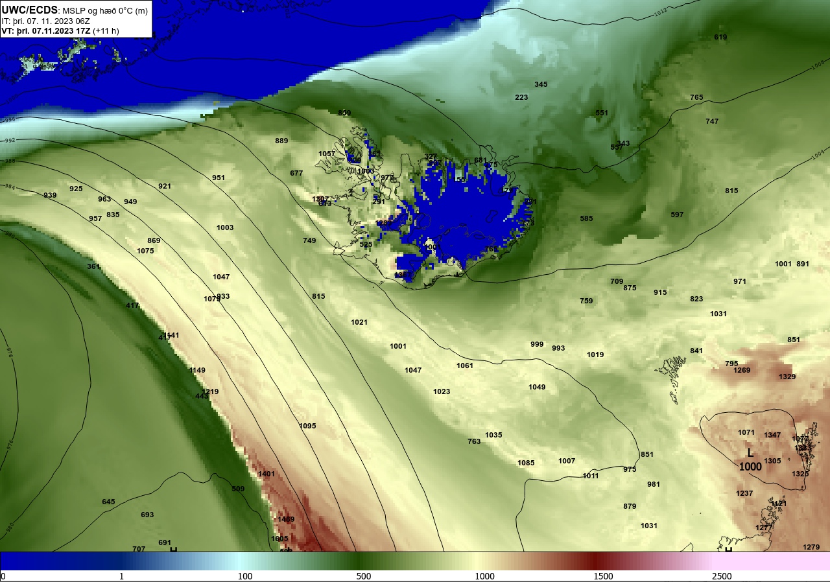Click the map value 1401

click(x=267, y=474)
